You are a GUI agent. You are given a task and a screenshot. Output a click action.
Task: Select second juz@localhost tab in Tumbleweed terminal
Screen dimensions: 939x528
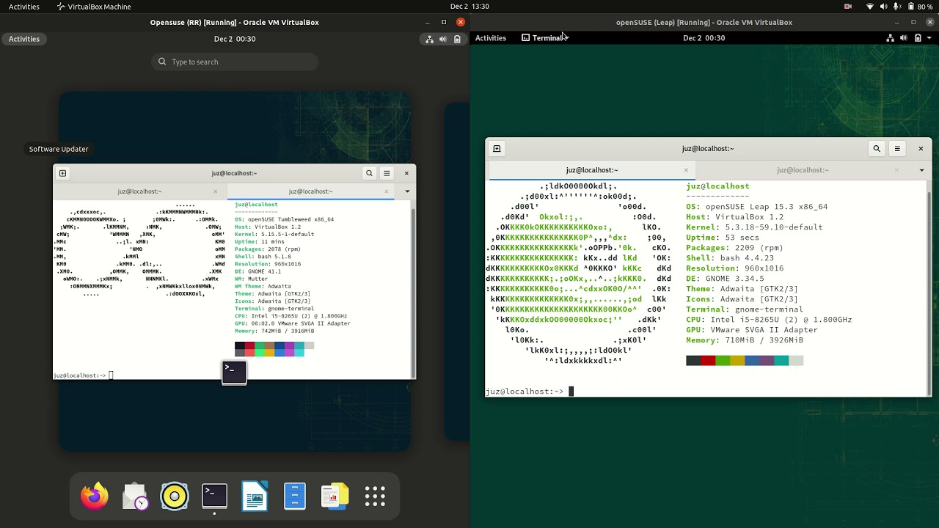click(x=311, y=191)
